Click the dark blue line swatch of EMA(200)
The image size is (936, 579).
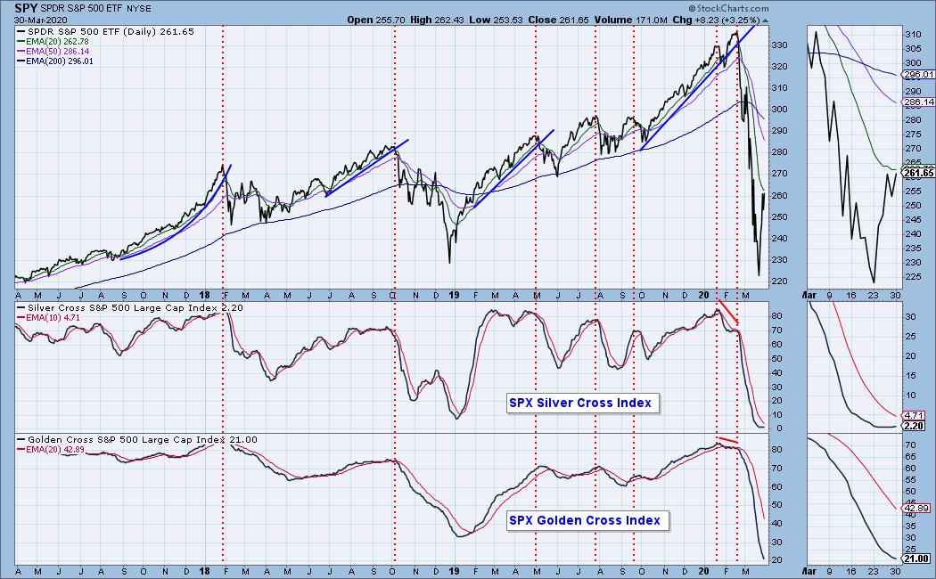(21, 61)
